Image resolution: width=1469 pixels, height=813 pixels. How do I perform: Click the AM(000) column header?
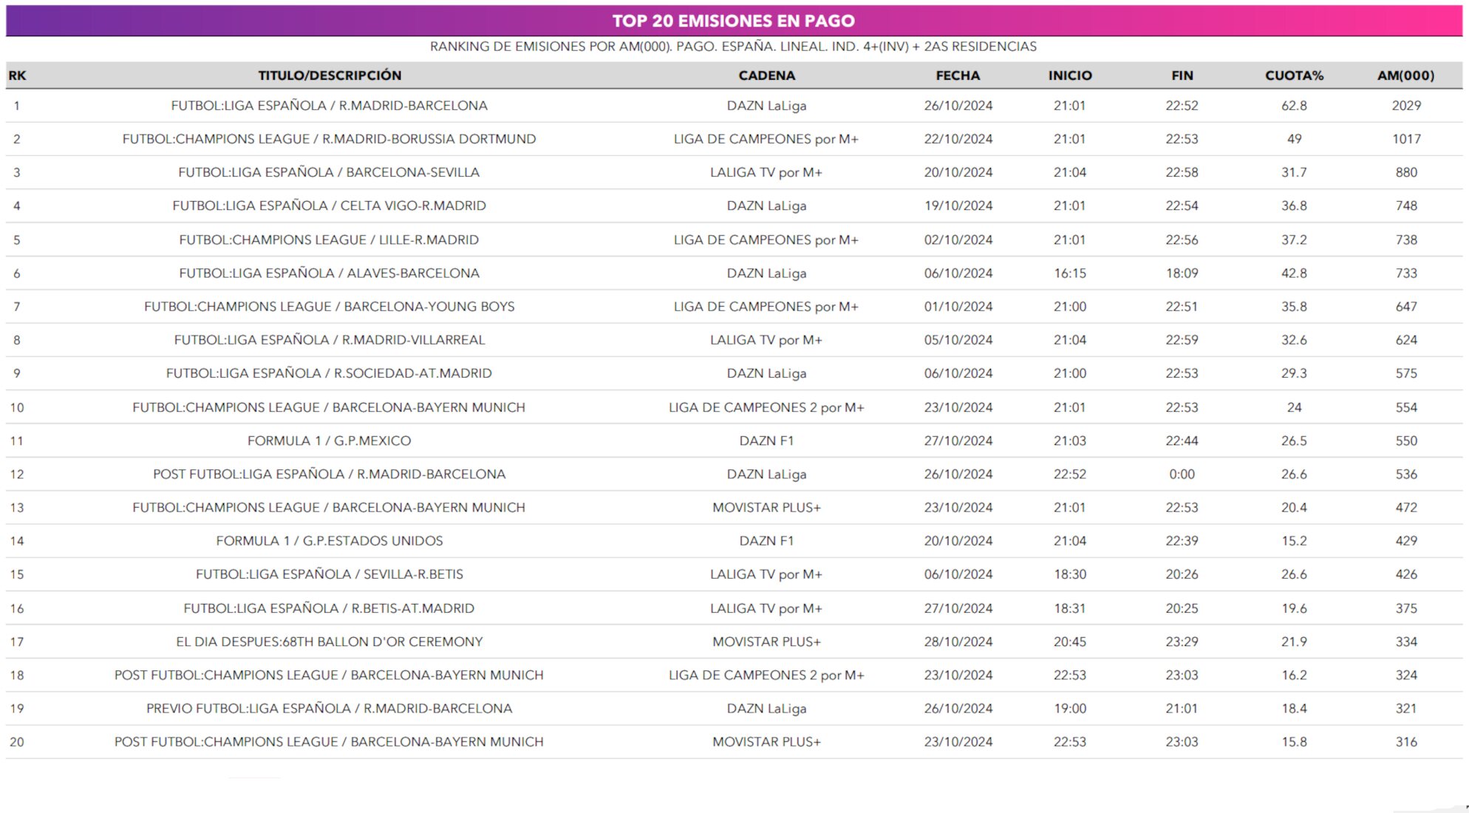(1405, 75)
